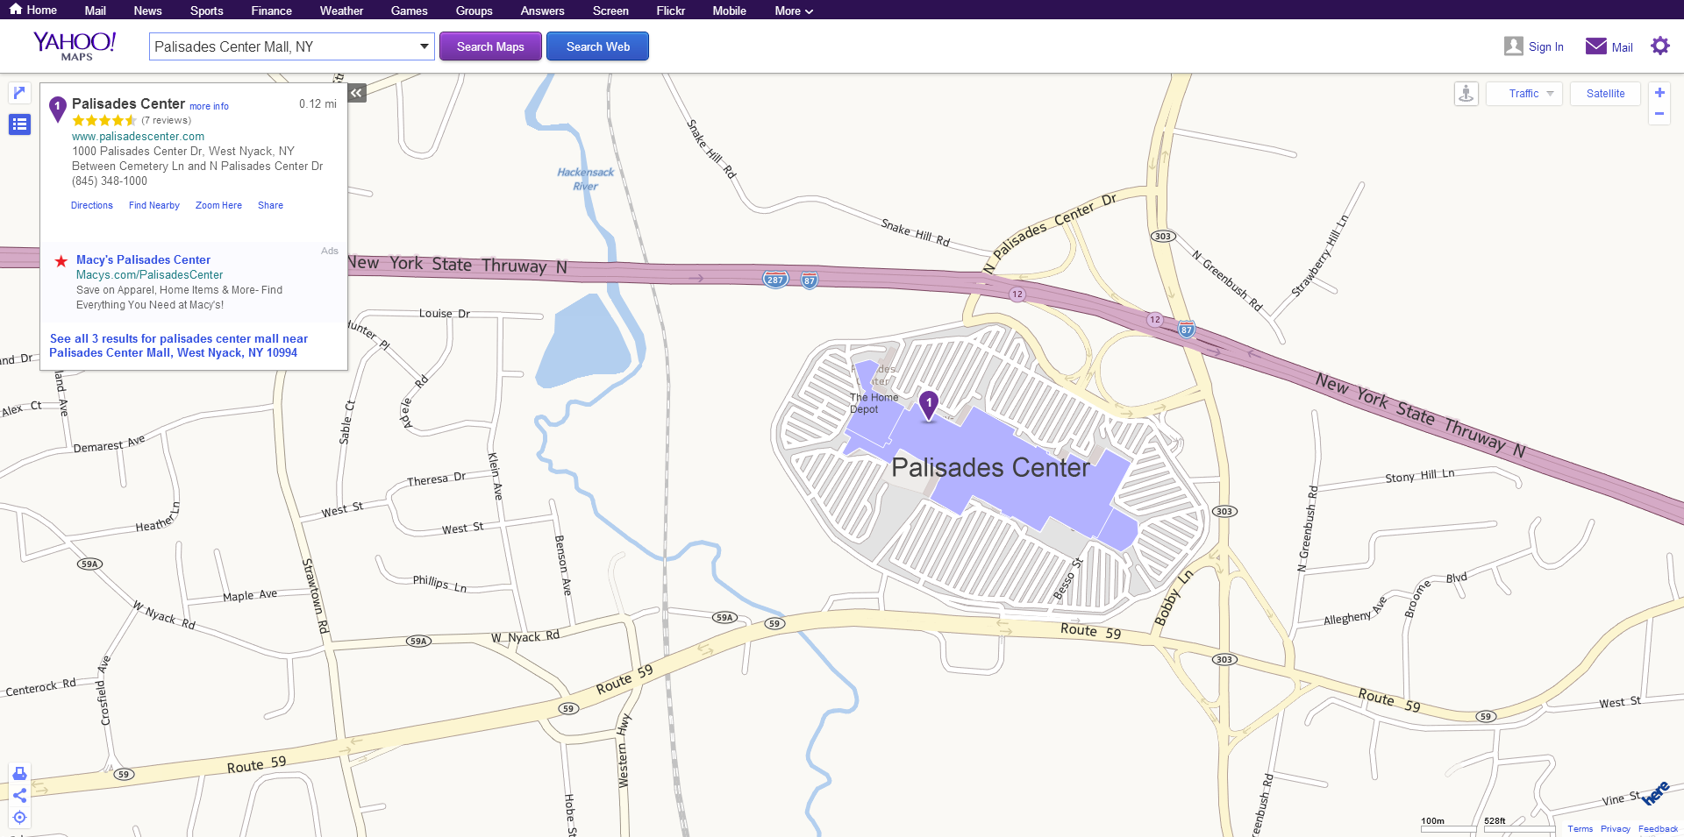Open the settings gear icon
Image resolution: width=1684 pixels, height=837 pixels.
click(x=1660, y=46)
